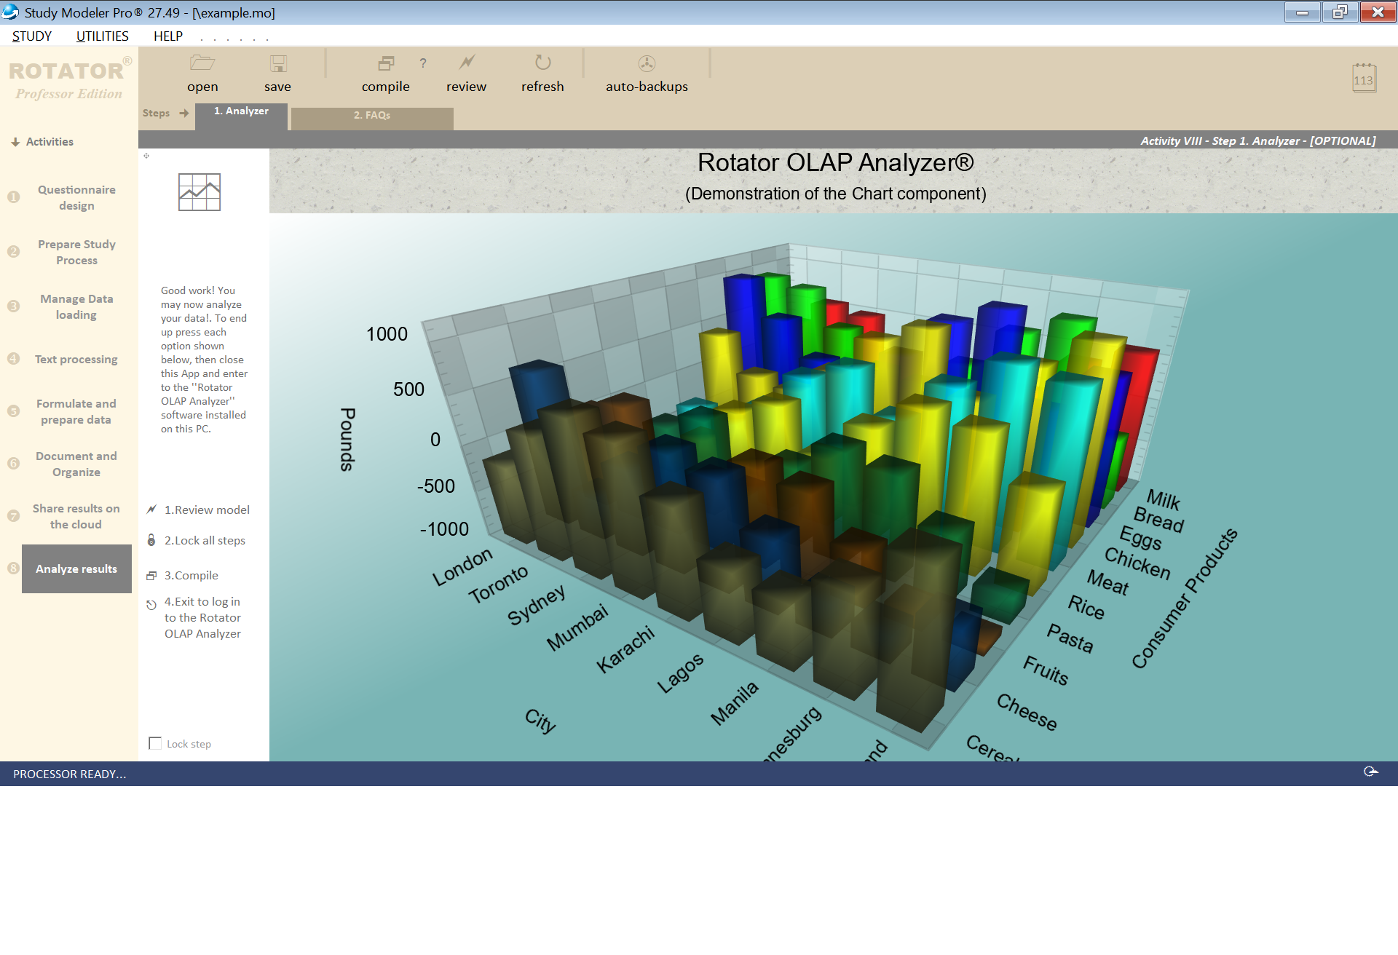
Task: Click the 2.Lock all steps link
Action: click(x=205, y=540)
